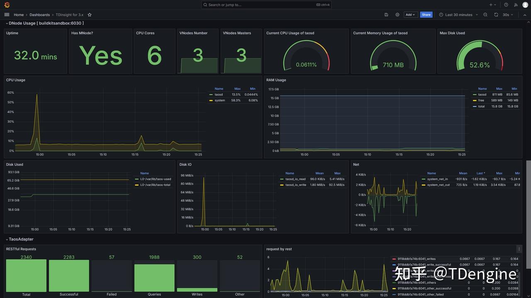Viewport: 531px width, 298px height.
Task: Open the hamburger navigation menu
Action: coord(7,15)
